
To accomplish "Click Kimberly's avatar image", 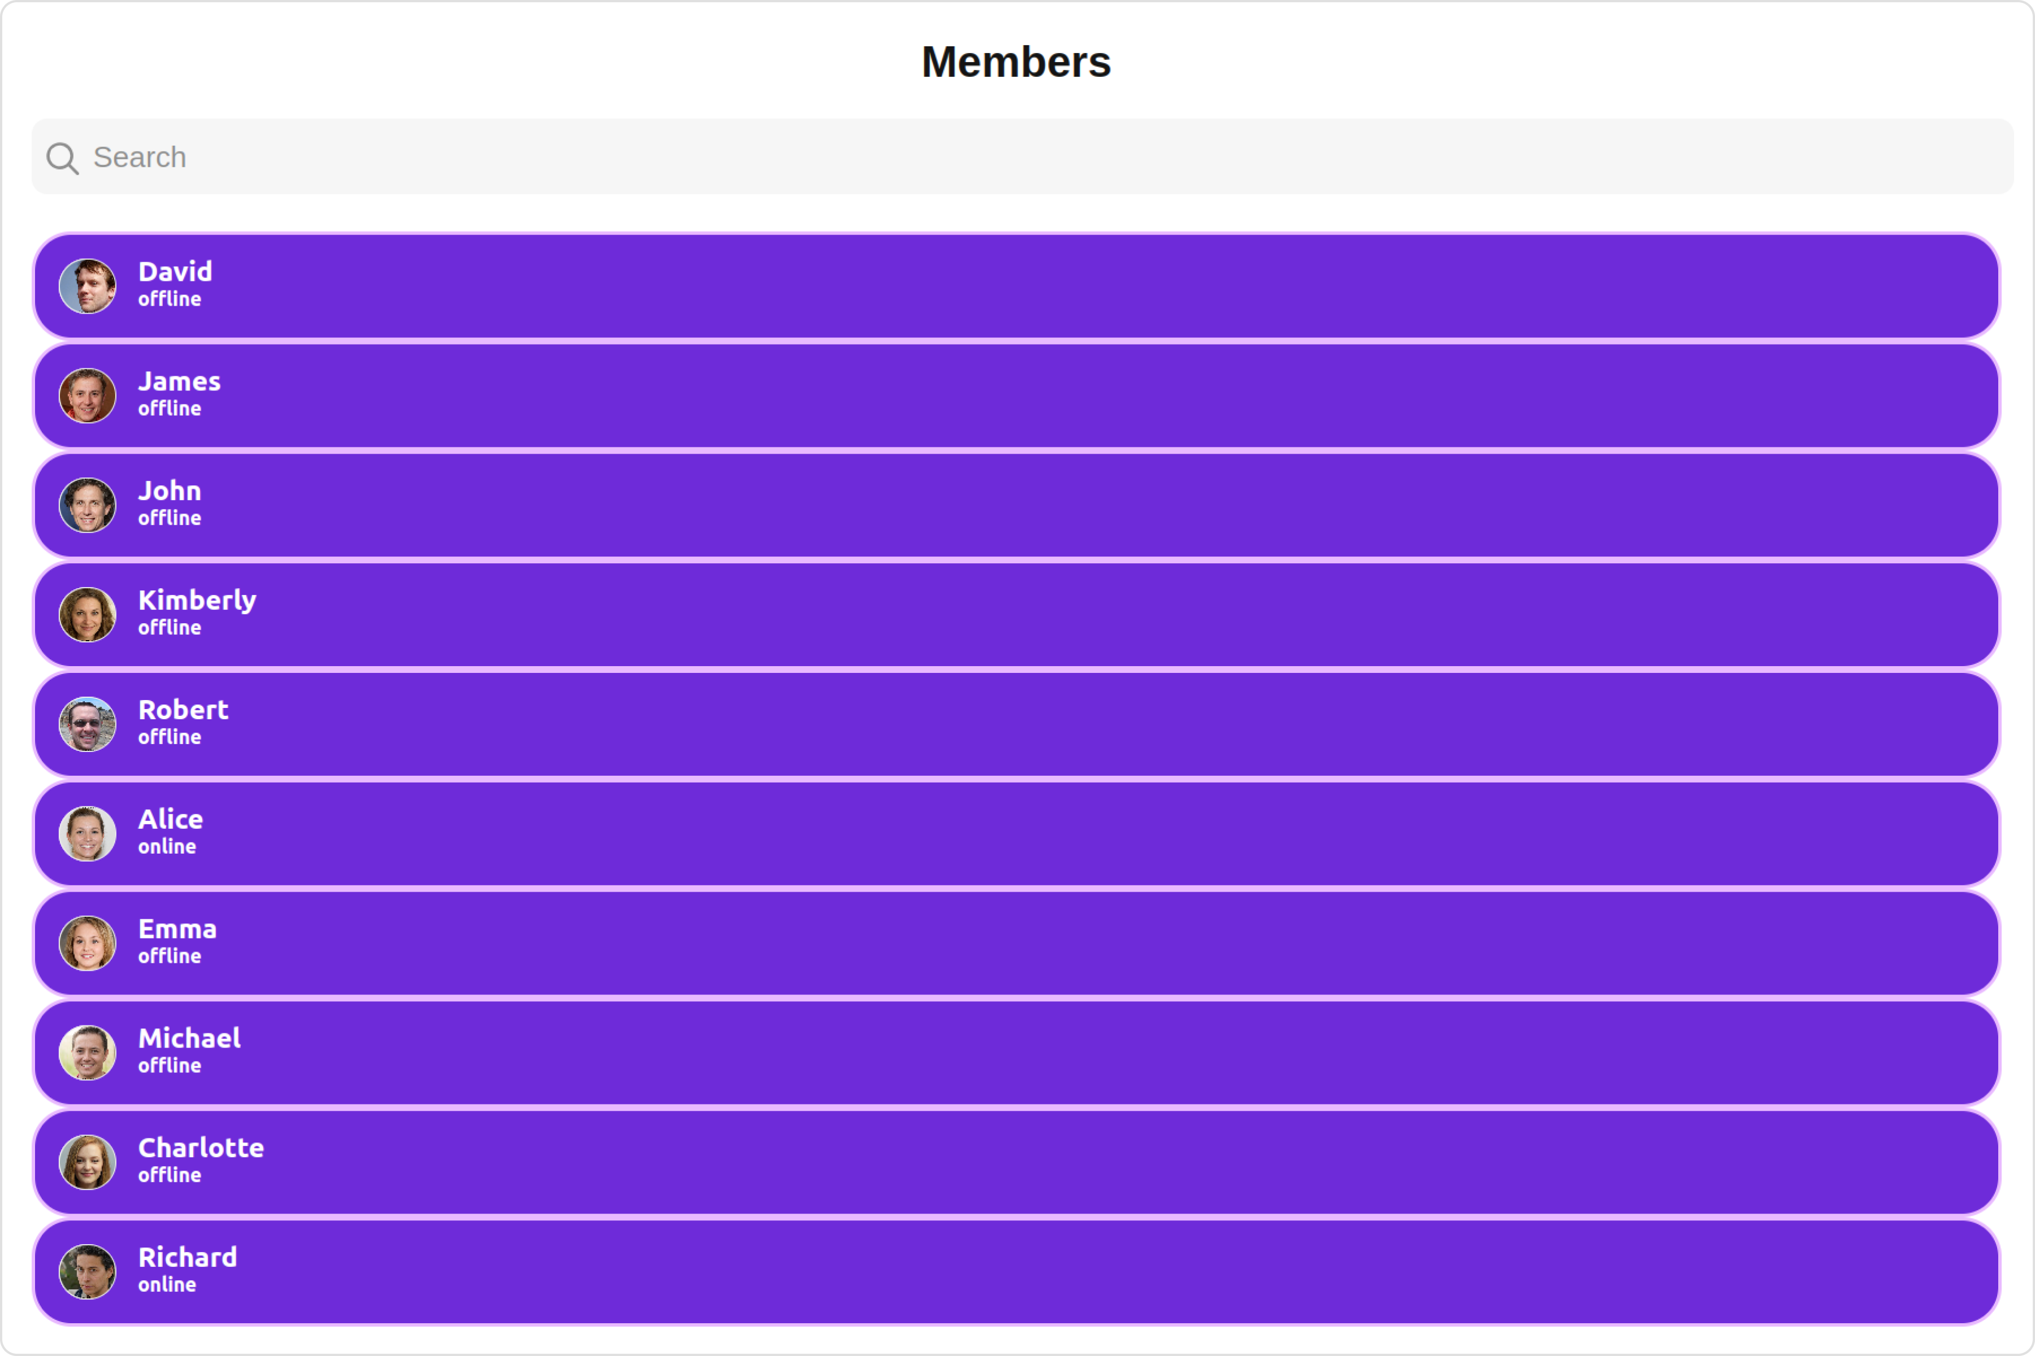I will 88,615.
